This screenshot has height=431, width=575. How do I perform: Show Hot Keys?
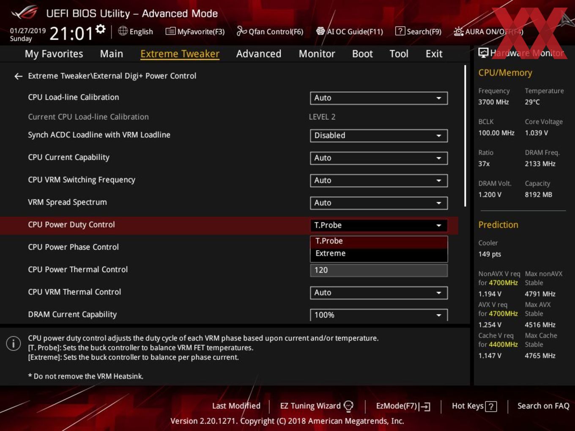[474, 406]
